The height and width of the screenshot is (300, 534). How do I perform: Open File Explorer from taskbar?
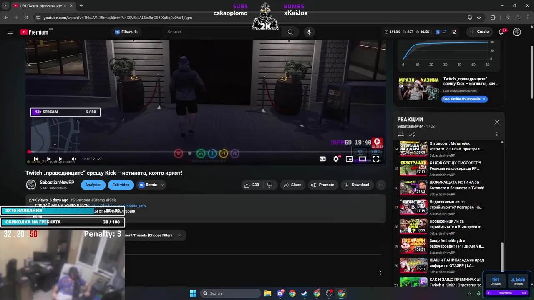268,293
